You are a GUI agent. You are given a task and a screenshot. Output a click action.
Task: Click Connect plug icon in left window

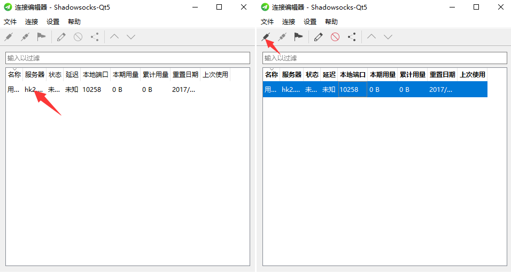click(x=9, y=37)
